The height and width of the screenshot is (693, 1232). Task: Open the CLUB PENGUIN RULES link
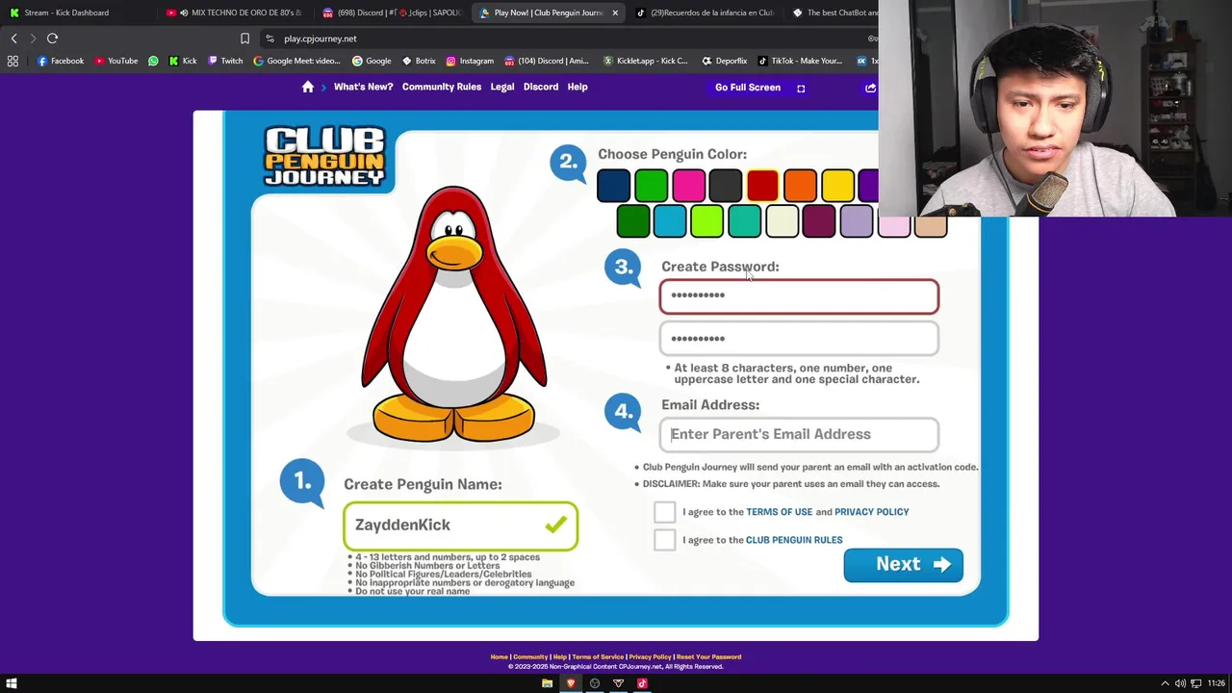click(x=794, y=540)
